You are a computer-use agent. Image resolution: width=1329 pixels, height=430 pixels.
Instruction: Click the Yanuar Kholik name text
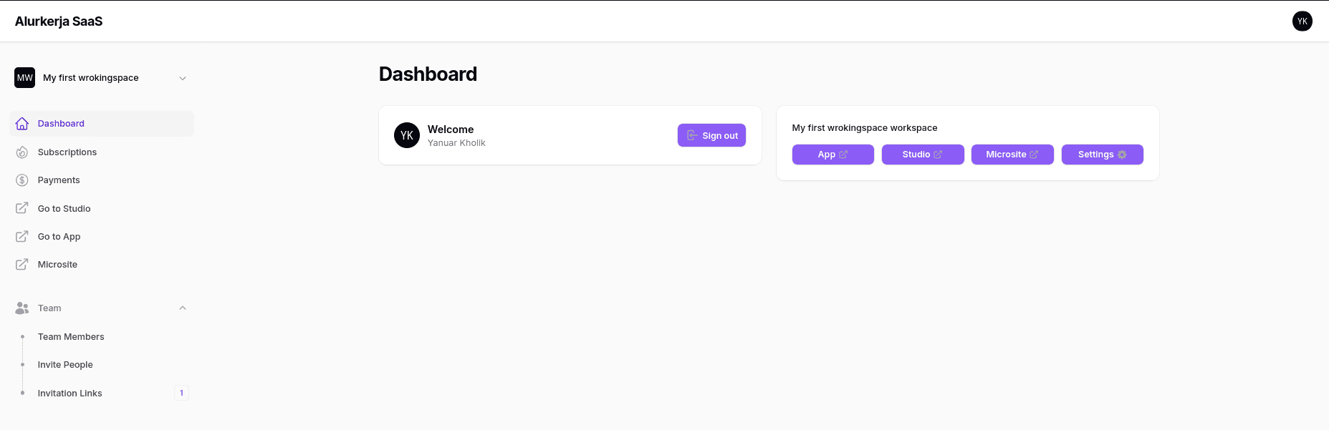click(456, 143)
